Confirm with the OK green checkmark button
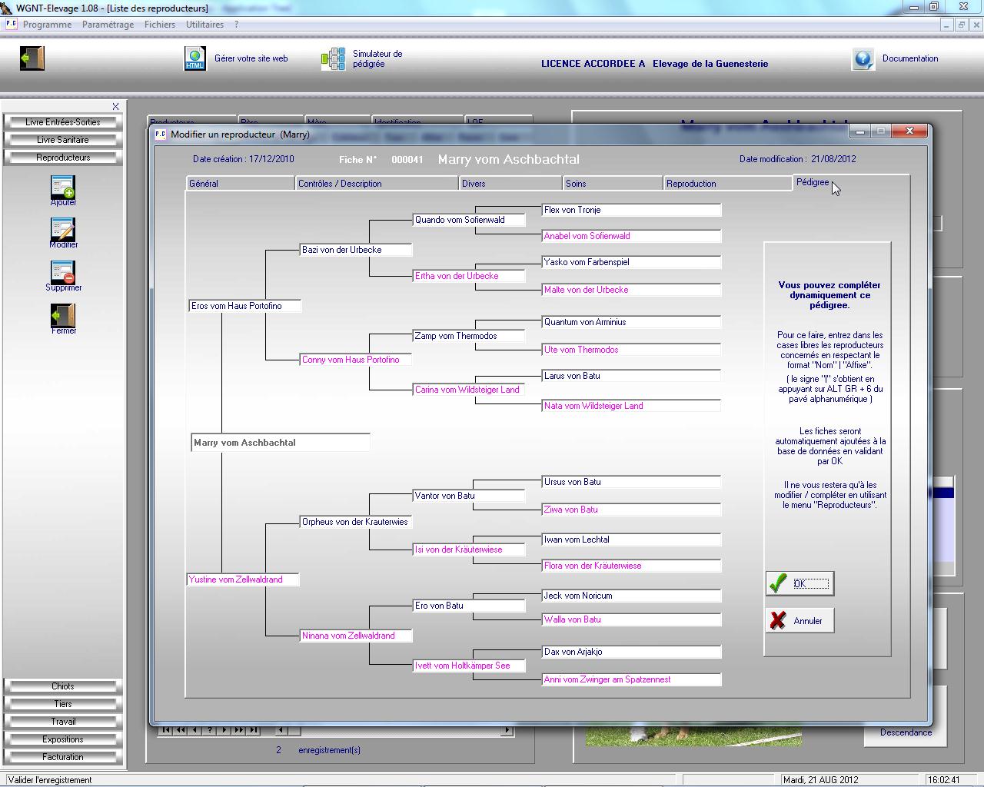984x787 pixels. point(799,583)
